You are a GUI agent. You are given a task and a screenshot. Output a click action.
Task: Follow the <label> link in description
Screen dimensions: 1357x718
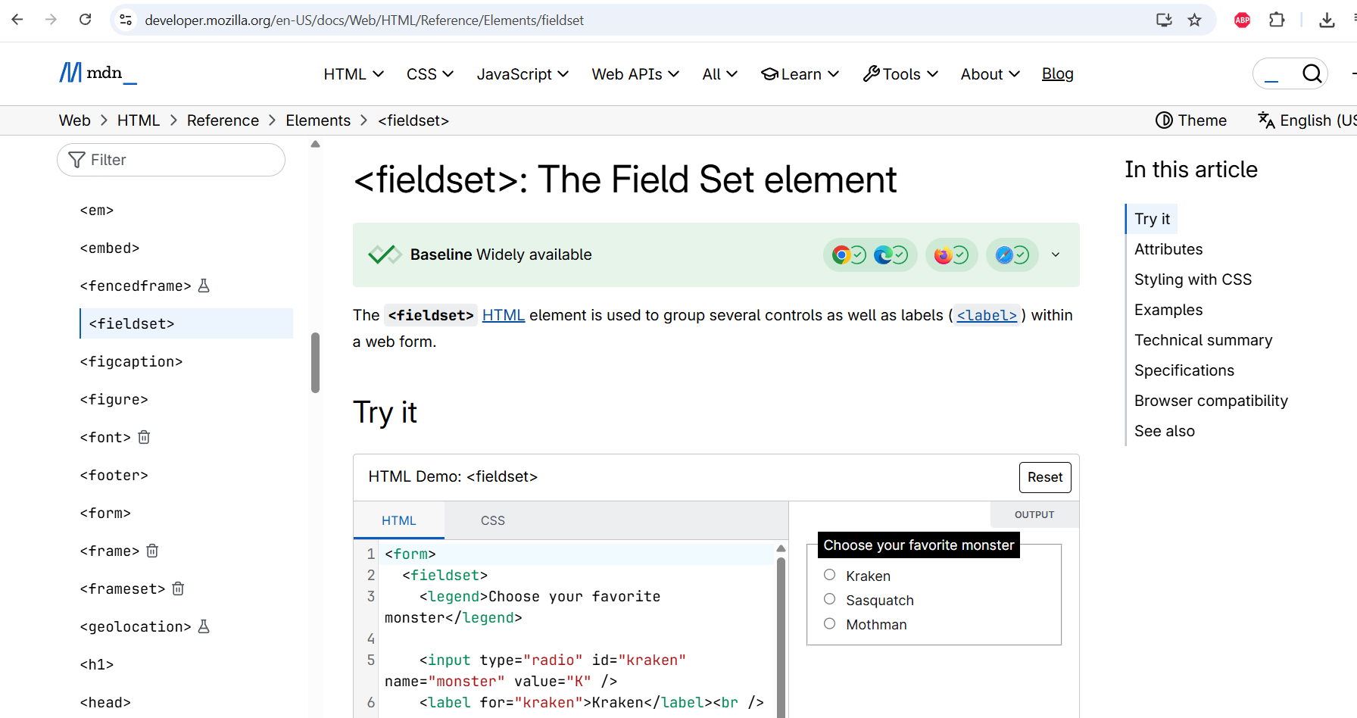(987, 315)
